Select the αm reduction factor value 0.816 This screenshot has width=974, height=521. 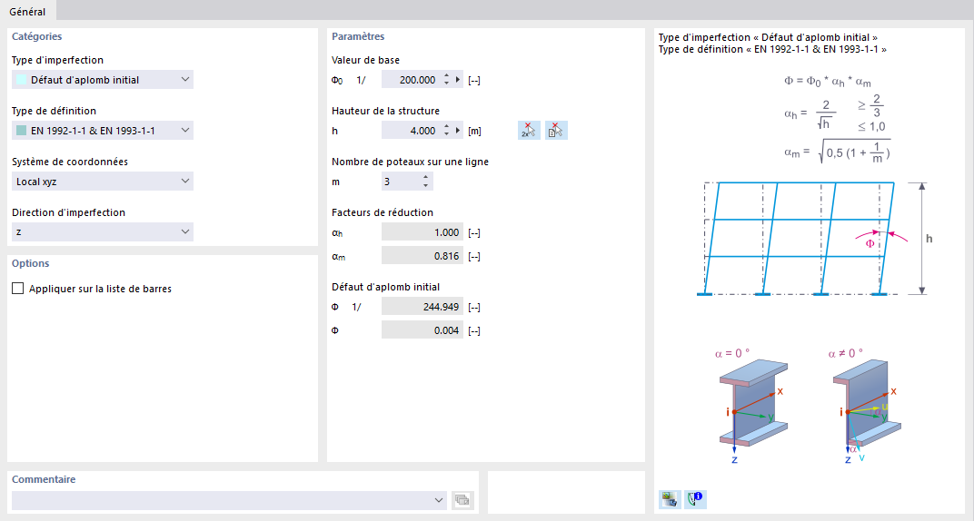pos(422,256)
